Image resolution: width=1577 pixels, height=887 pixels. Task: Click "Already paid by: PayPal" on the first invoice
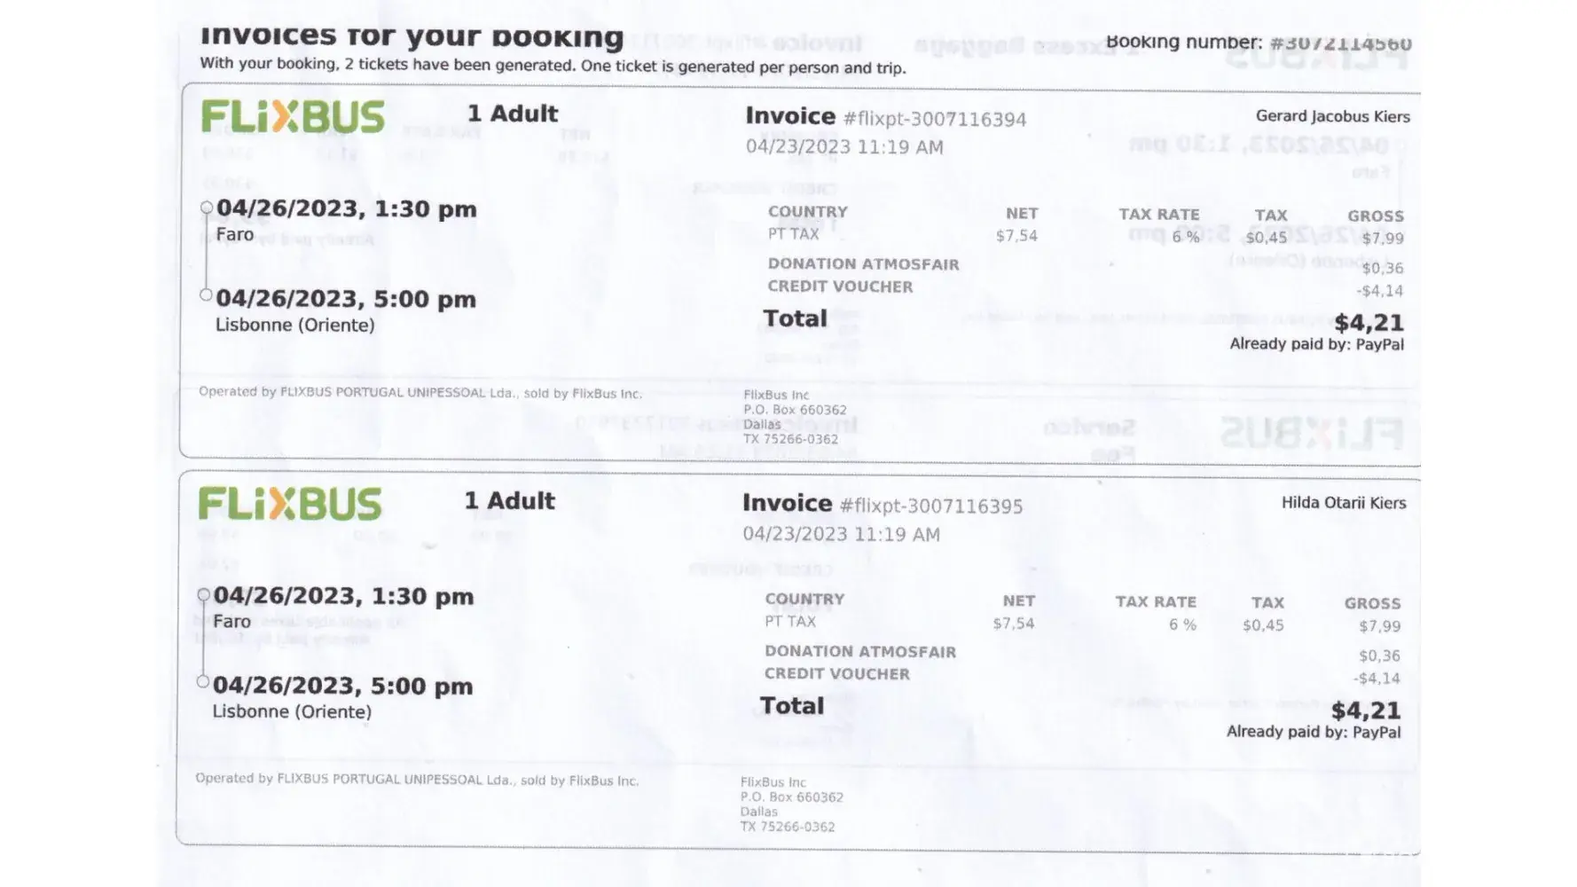(x=1316, y=344)
